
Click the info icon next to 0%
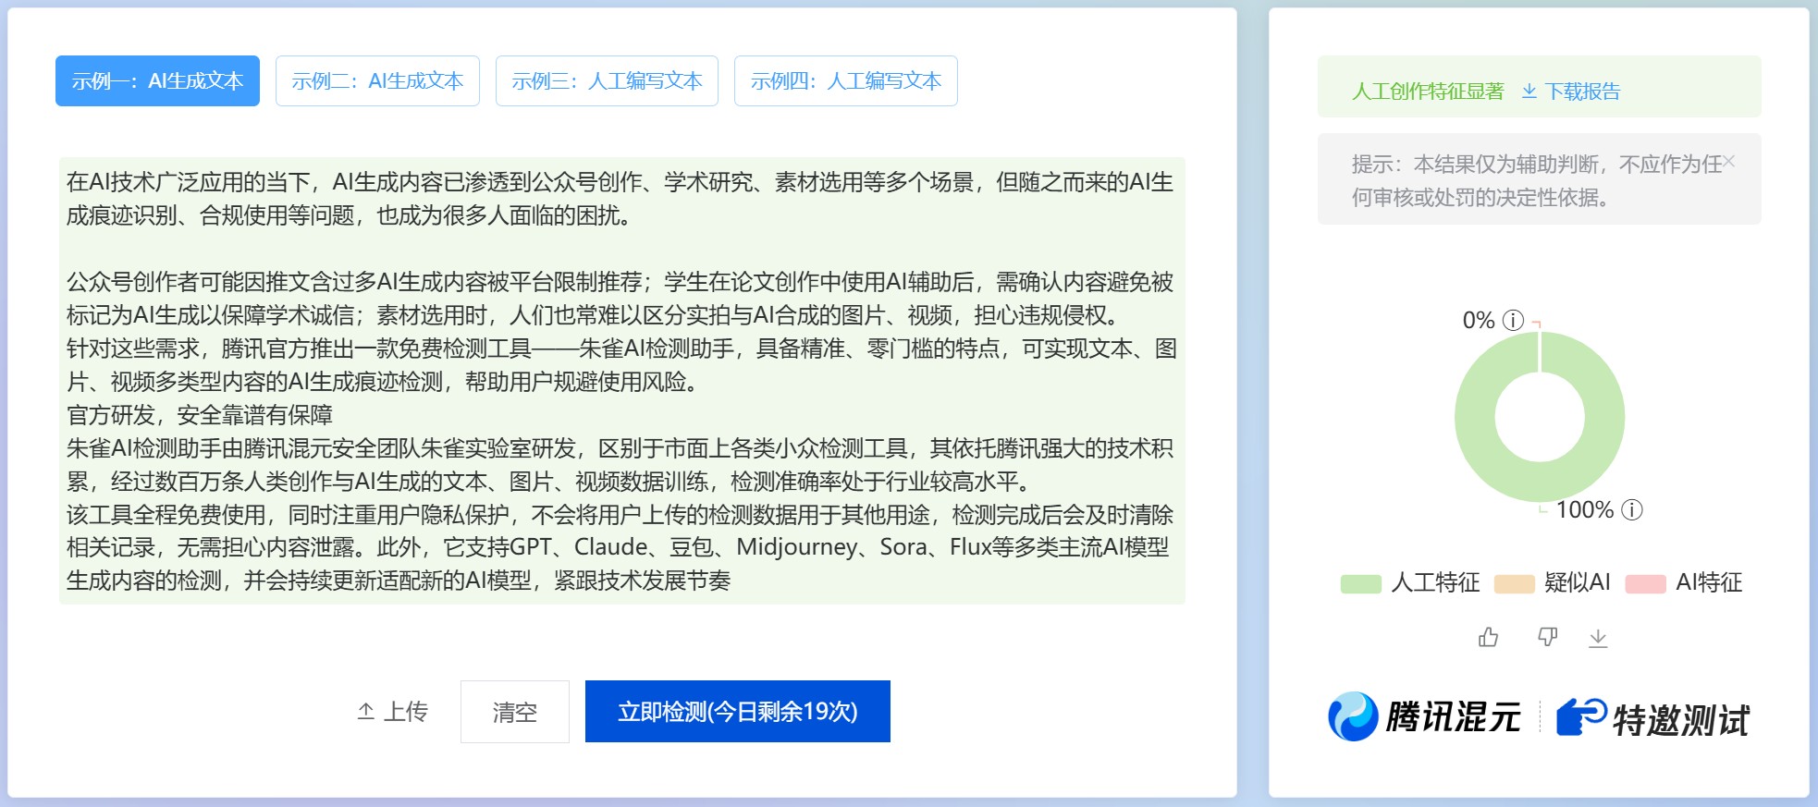click(x=1513, y=320)
